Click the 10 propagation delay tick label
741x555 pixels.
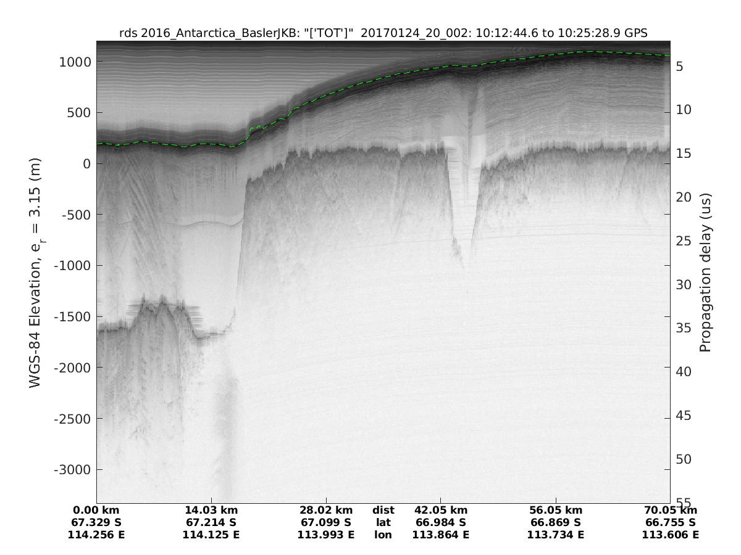pyautogui.click(x=682, y=110)
